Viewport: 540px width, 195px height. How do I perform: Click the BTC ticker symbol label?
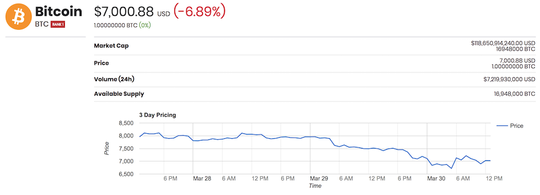point(42,24)
